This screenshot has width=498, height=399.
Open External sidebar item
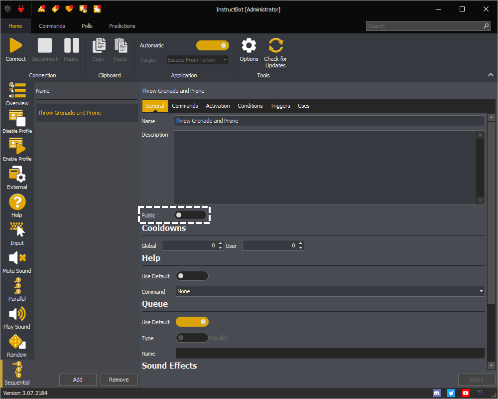[17, 178]
